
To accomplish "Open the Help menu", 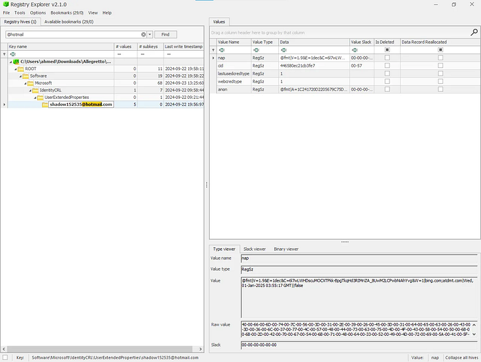I will 107,13.
